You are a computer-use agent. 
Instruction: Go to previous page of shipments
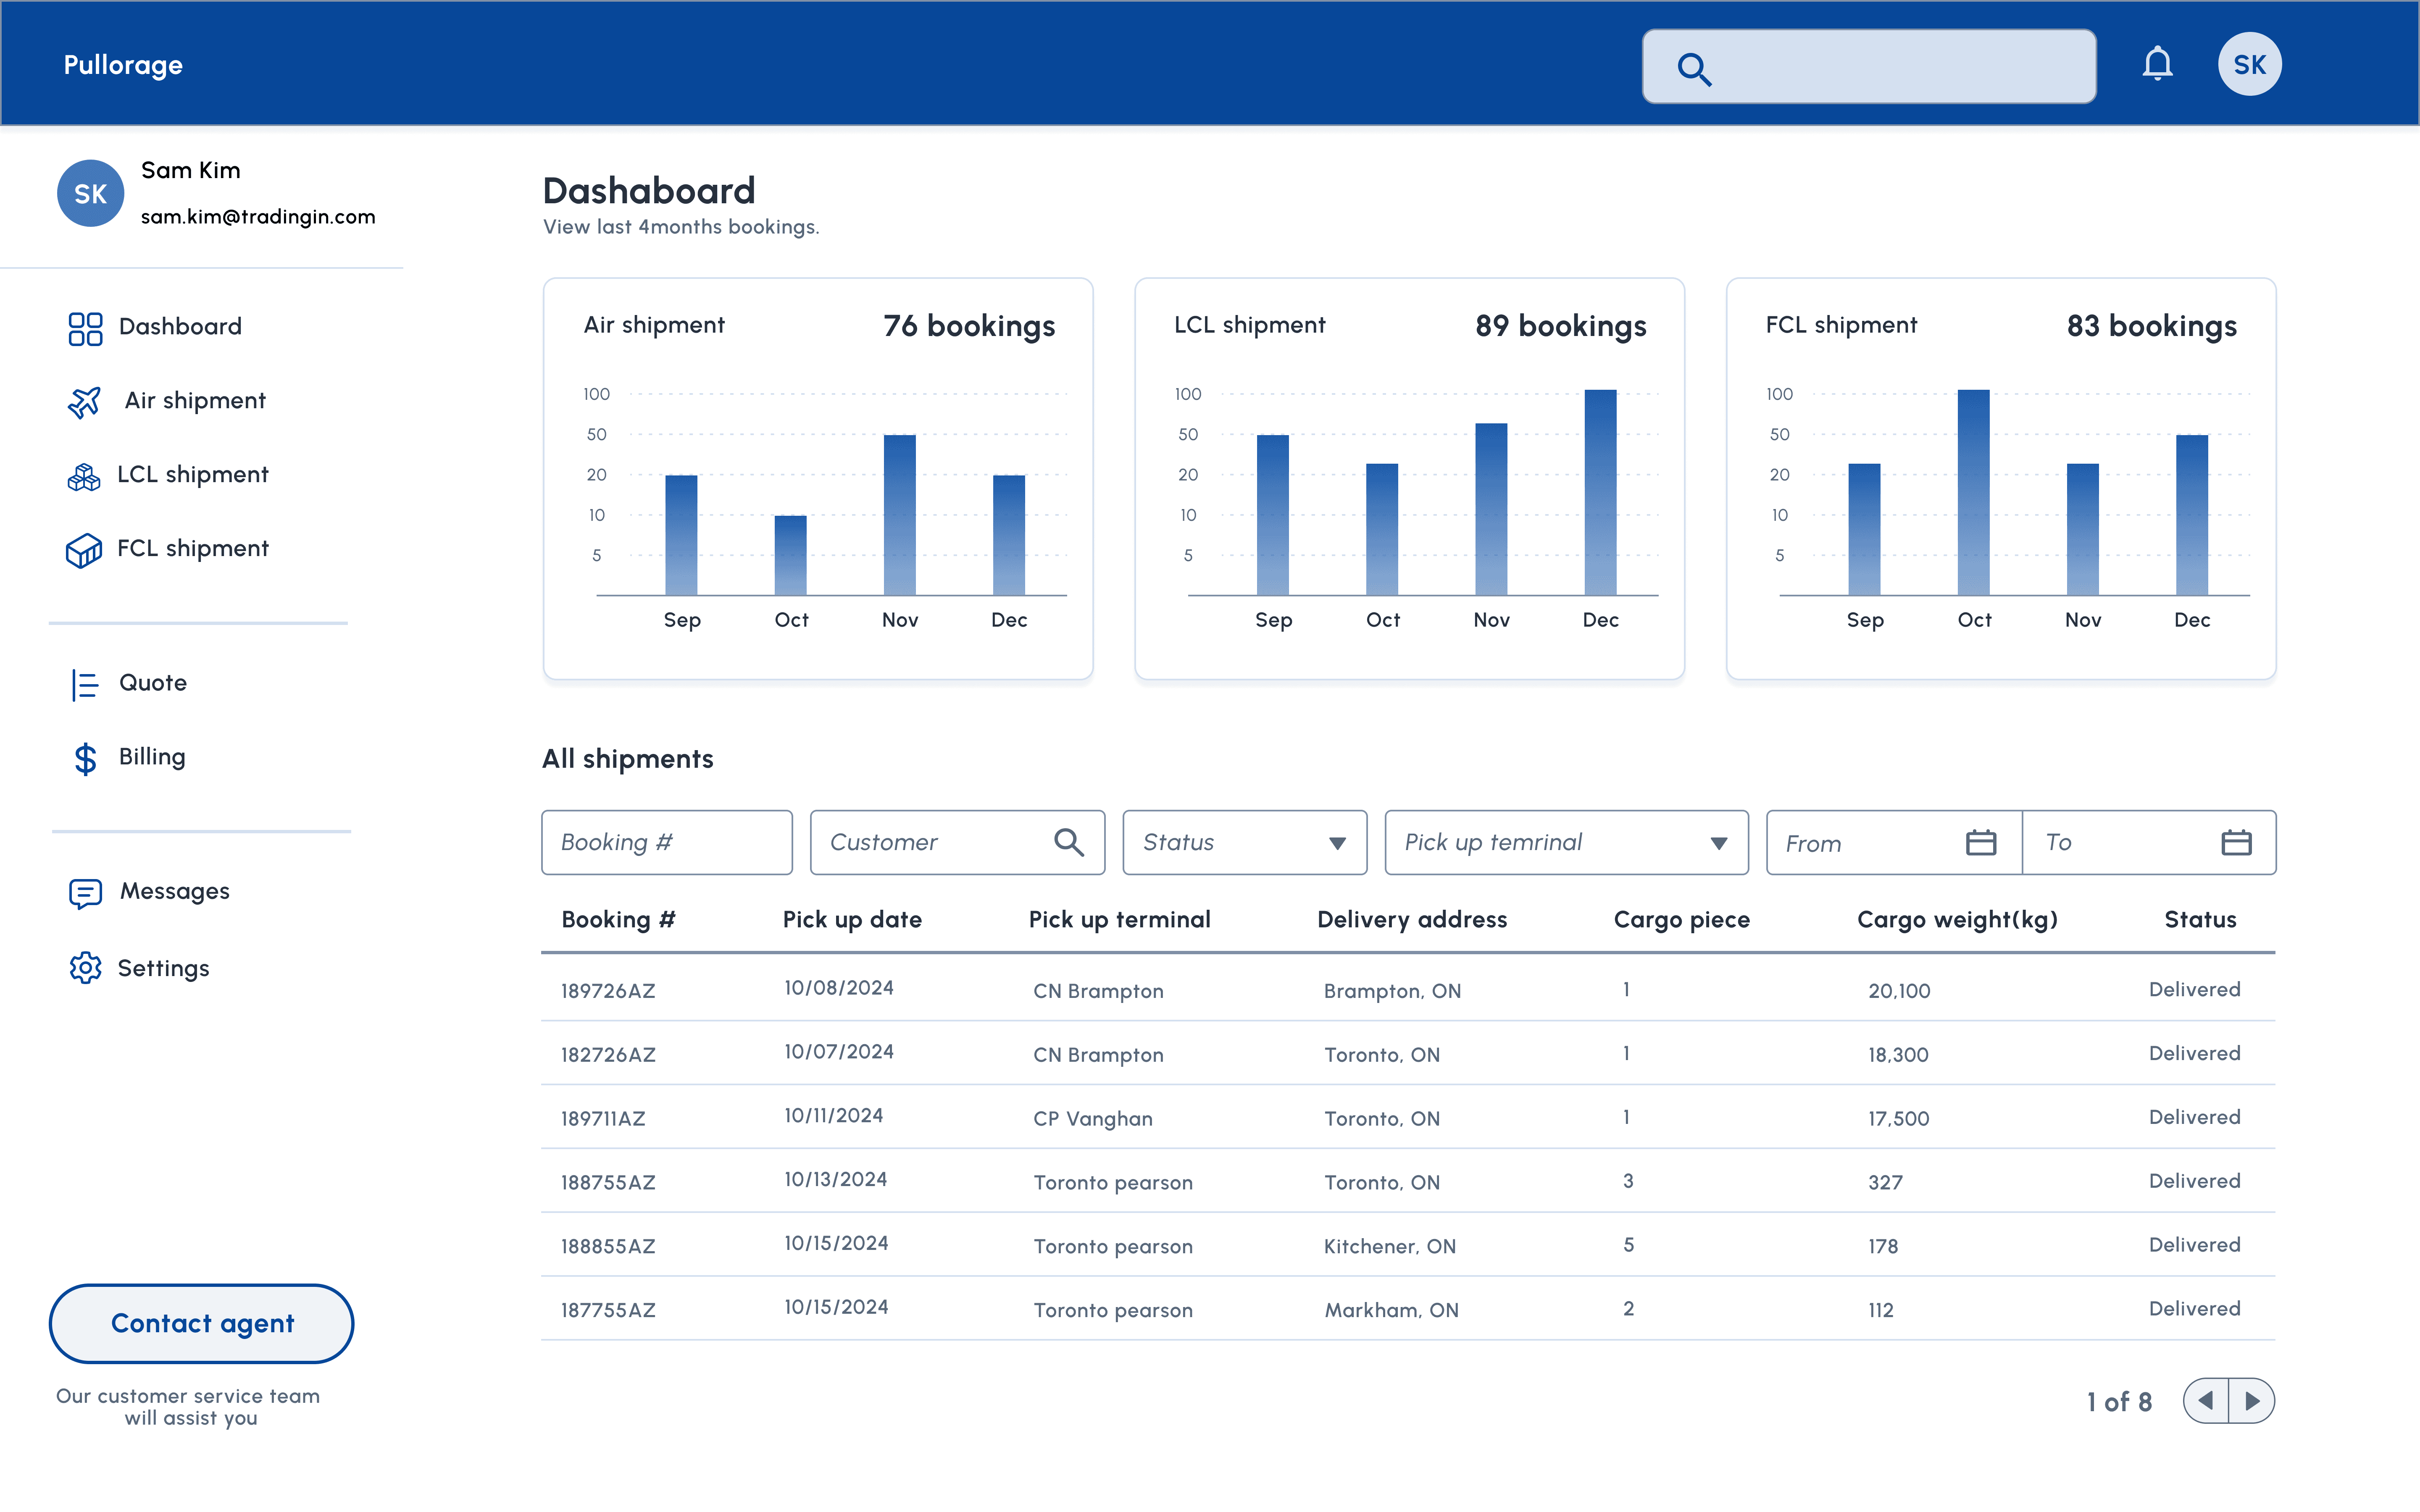coord(2206,1401)
